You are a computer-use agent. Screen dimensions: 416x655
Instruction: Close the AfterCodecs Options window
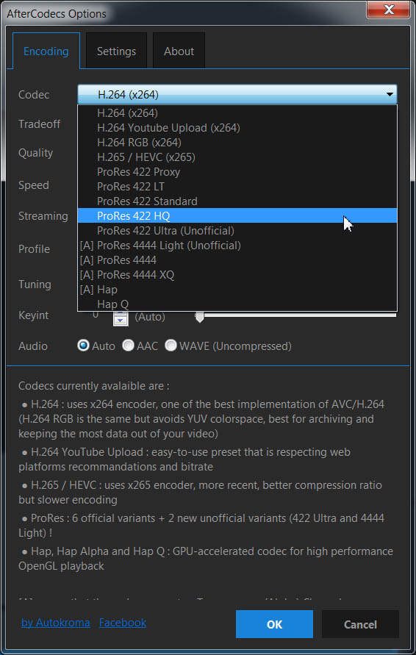(388, 10)
